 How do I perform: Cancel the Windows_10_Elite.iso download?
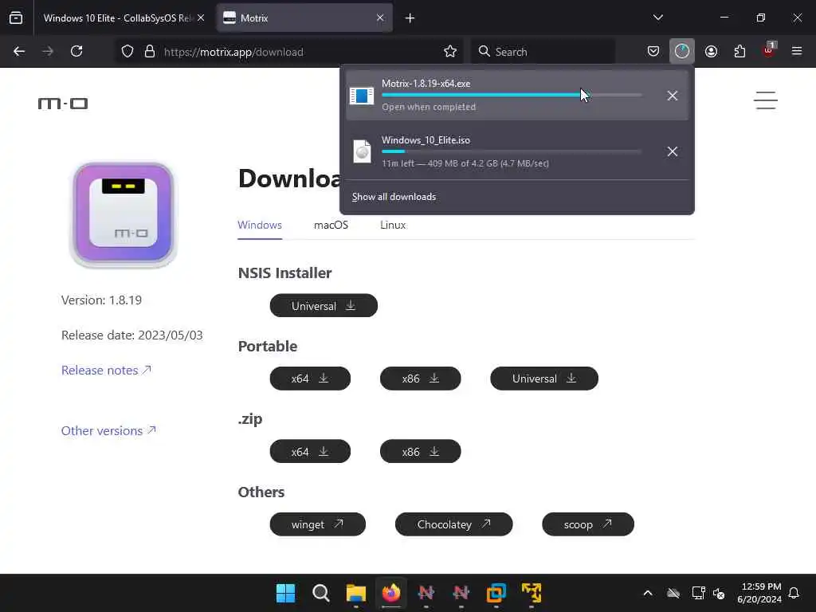pos(673,151)
